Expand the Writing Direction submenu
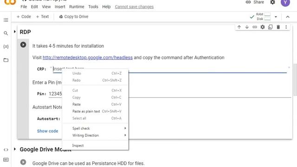The image size is (297, 167). pos(96,135)
